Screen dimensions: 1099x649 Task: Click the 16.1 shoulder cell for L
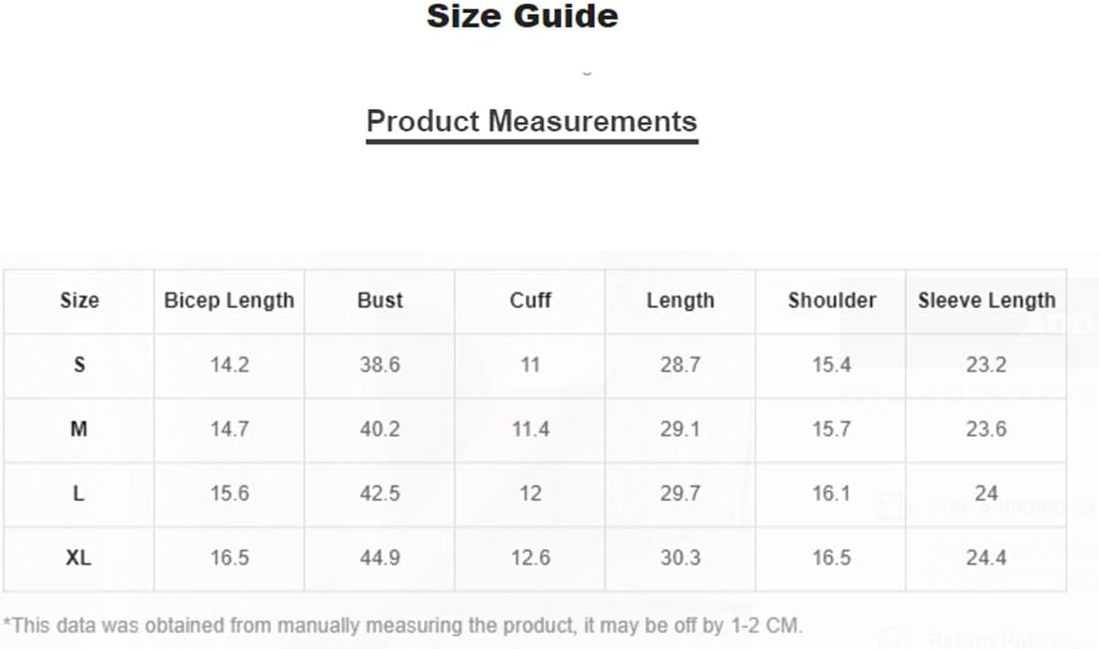(x=832, y=494)
